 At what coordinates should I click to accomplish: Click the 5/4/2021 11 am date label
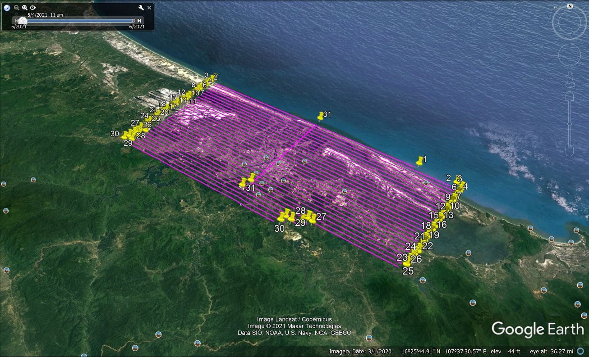(45, 15)
